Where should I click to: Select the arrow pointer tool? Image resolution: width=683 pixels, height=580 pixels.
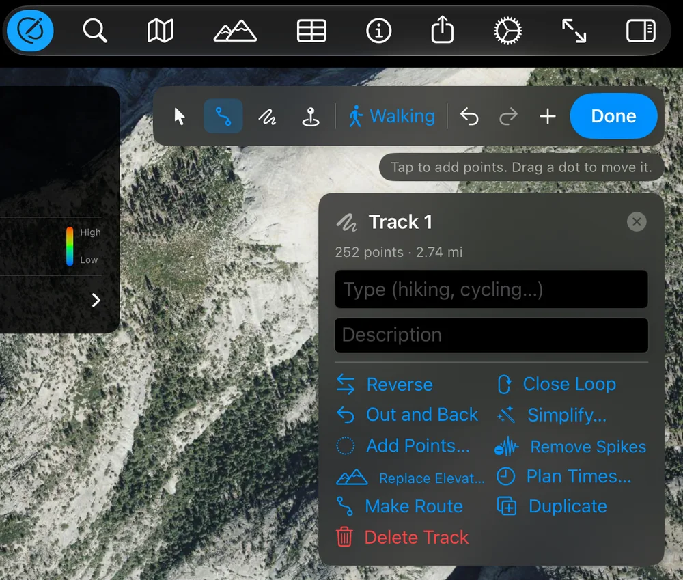[x=180, y=116]
